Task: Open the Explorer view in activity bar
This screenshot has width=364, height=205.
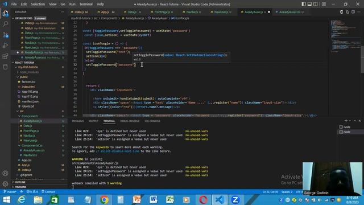Action: point(5,13)
